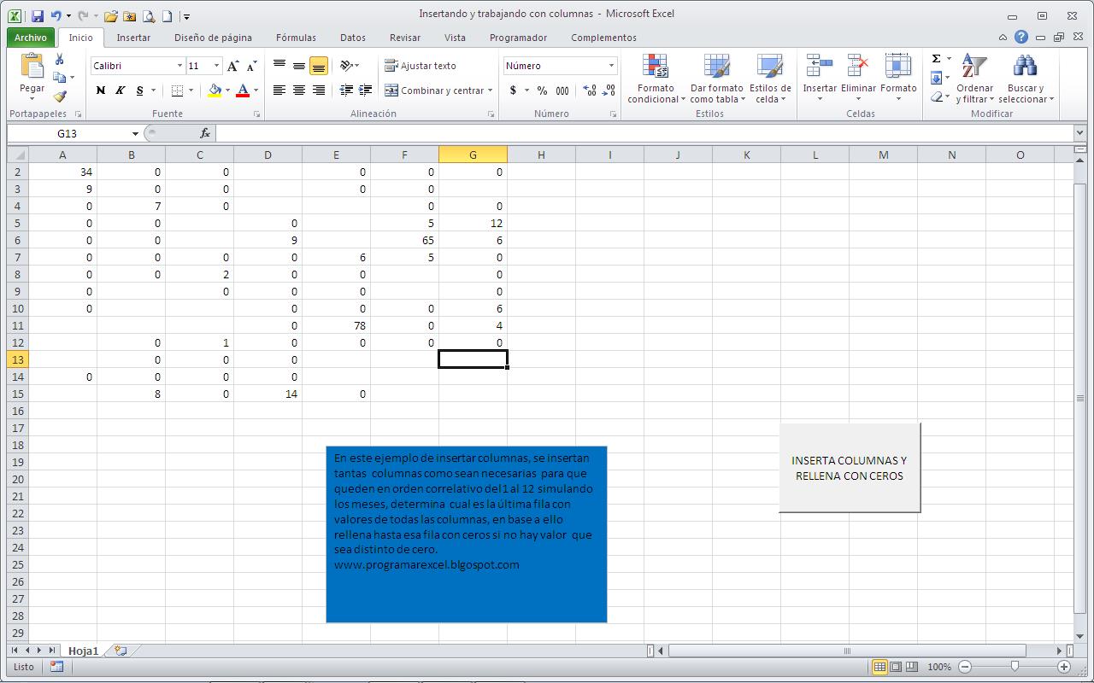Increase the indent level

point(365,90)
